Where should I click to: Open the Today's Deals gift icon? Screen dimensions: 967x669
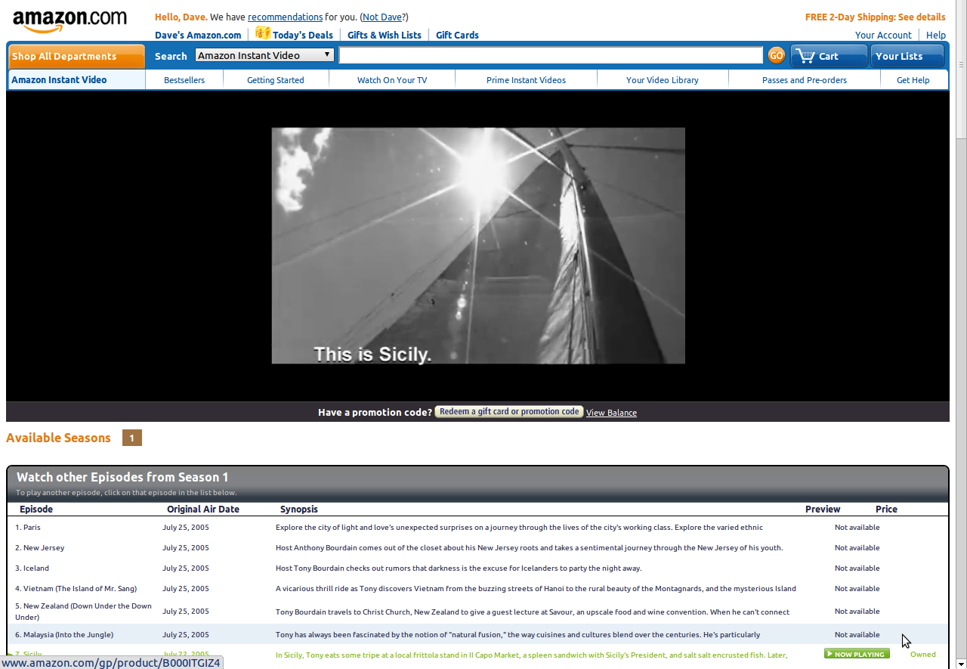pyautogui.click(x=263, y=33)
